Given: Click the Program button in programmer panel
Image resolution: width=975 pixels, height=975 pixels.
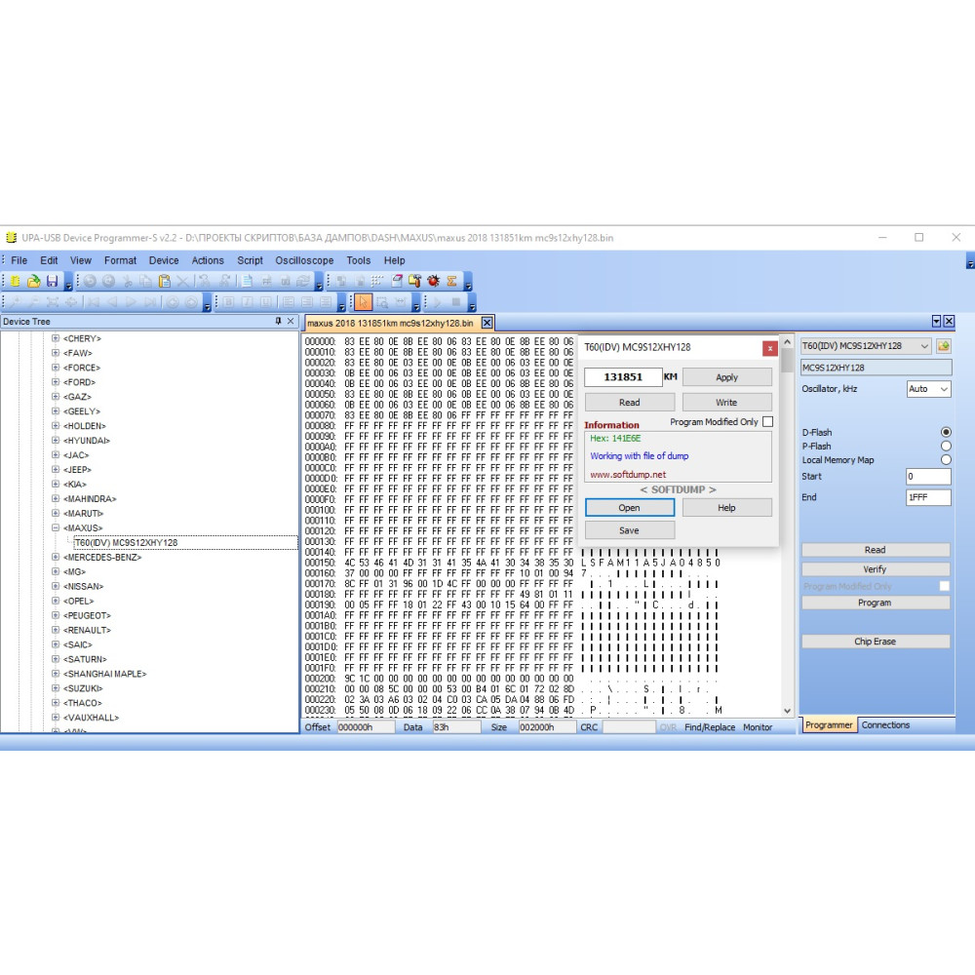Looking at the screenshot, I should 876,604.
